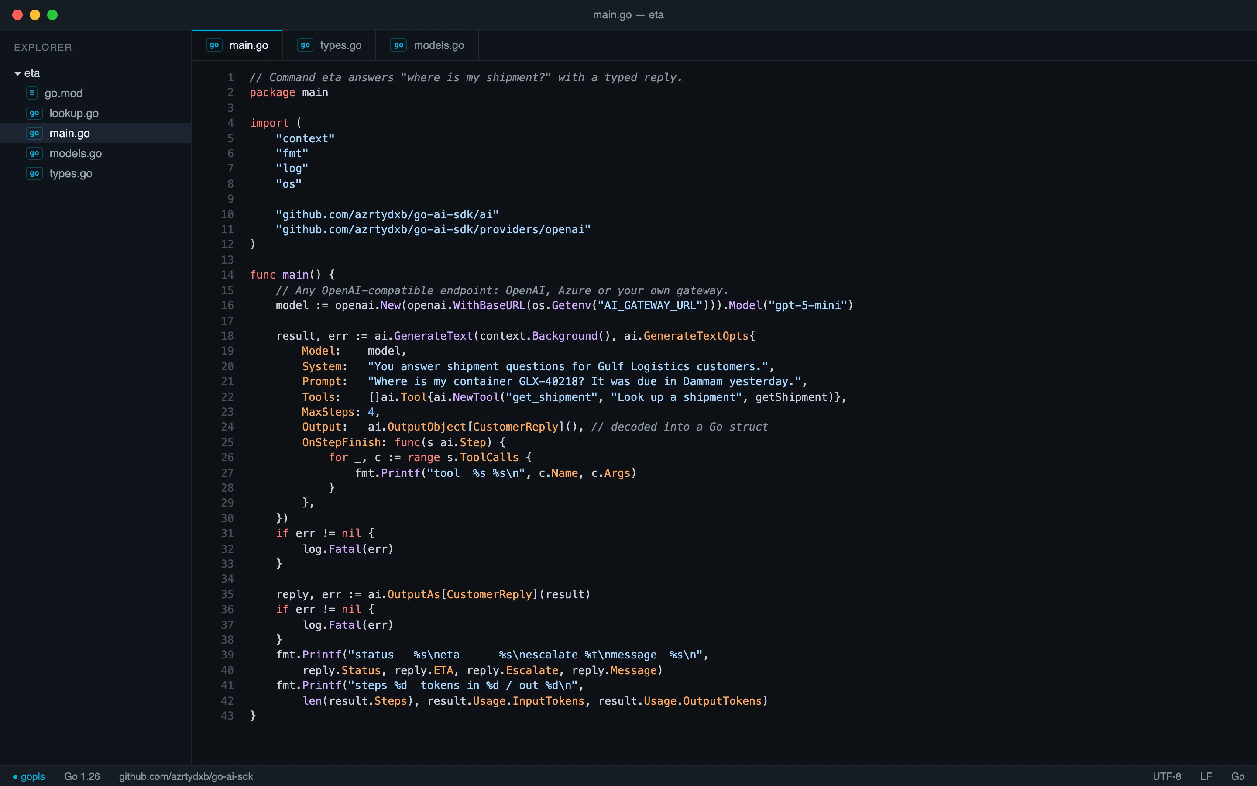Image resolution: width=1257 pixels, height=786 pixels.
Task: Click the gopls status bar entry
Action: pos(28,777)
